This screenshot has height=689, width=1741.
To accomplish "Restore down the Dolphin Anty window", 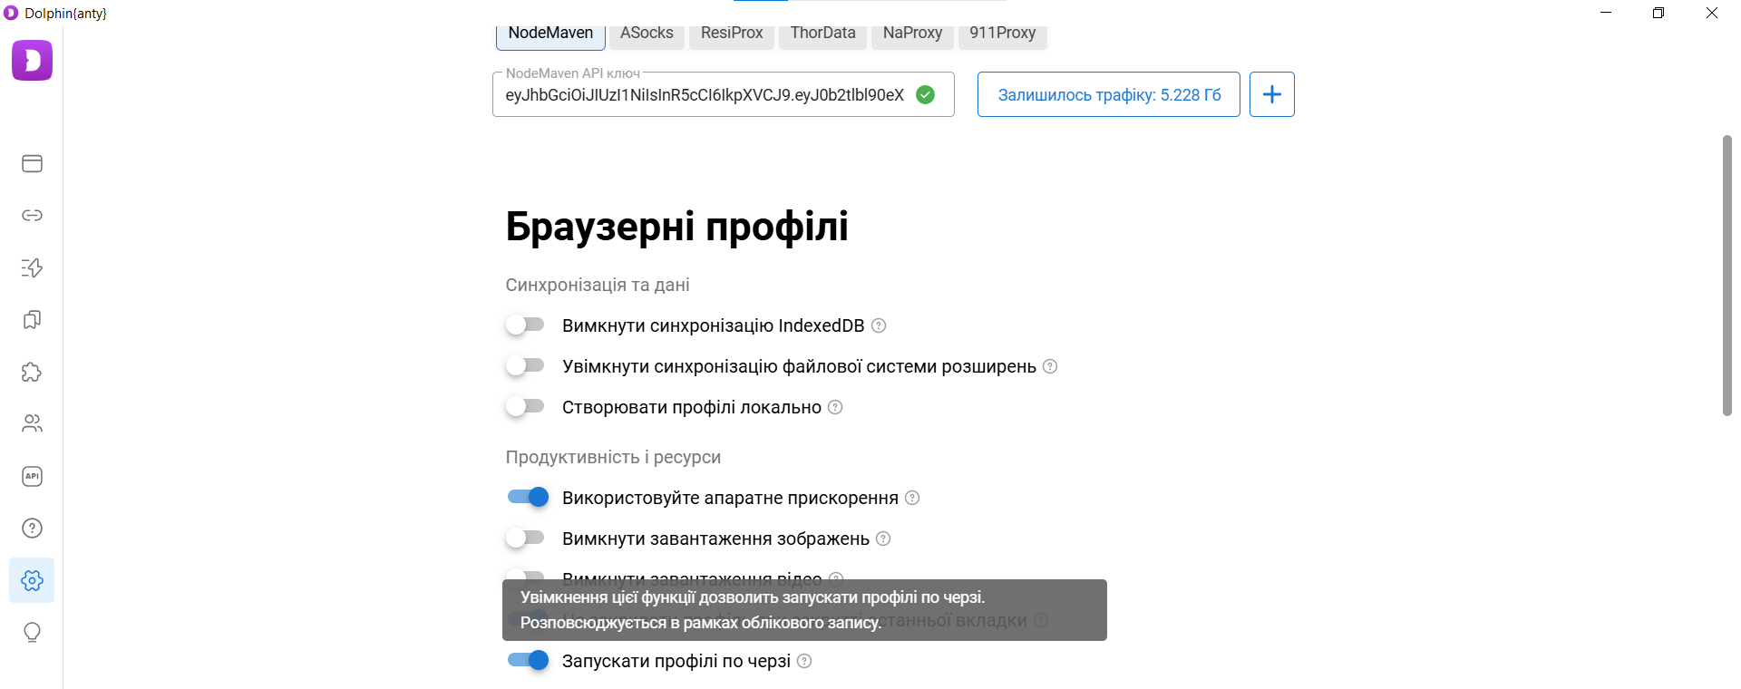I will [1658, 13].
